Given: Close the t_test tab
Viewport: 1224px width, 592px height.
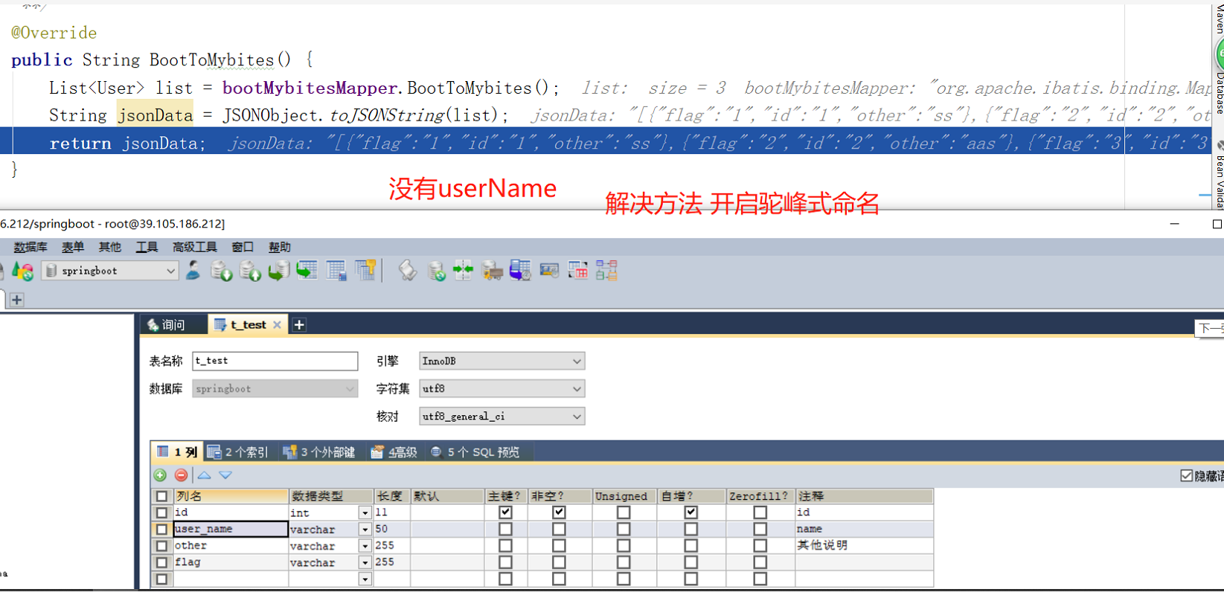Looking at the screenshot, I should 277,325.
